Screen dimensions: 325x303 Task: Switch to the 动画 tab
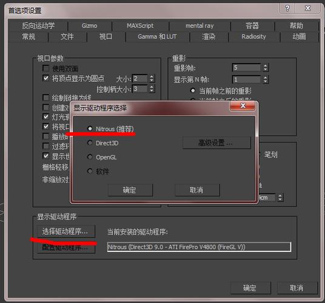(x=299, y=36)
